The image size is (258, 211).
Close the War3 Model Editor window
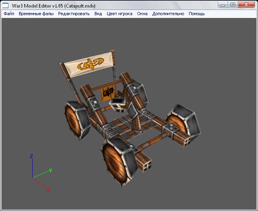(x=246, y=5)
